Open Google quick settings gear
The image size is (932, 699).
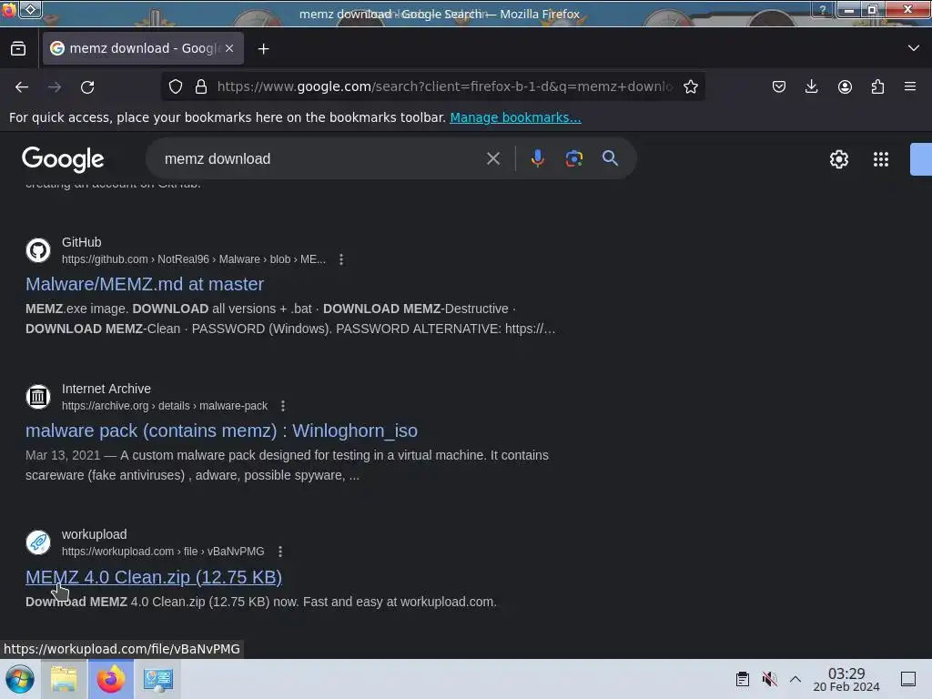[x=838, y=159]
